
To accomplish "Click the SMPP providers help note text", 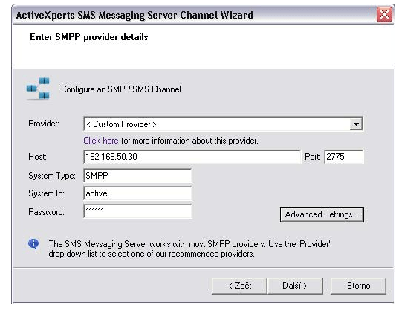I will point(189,249).
